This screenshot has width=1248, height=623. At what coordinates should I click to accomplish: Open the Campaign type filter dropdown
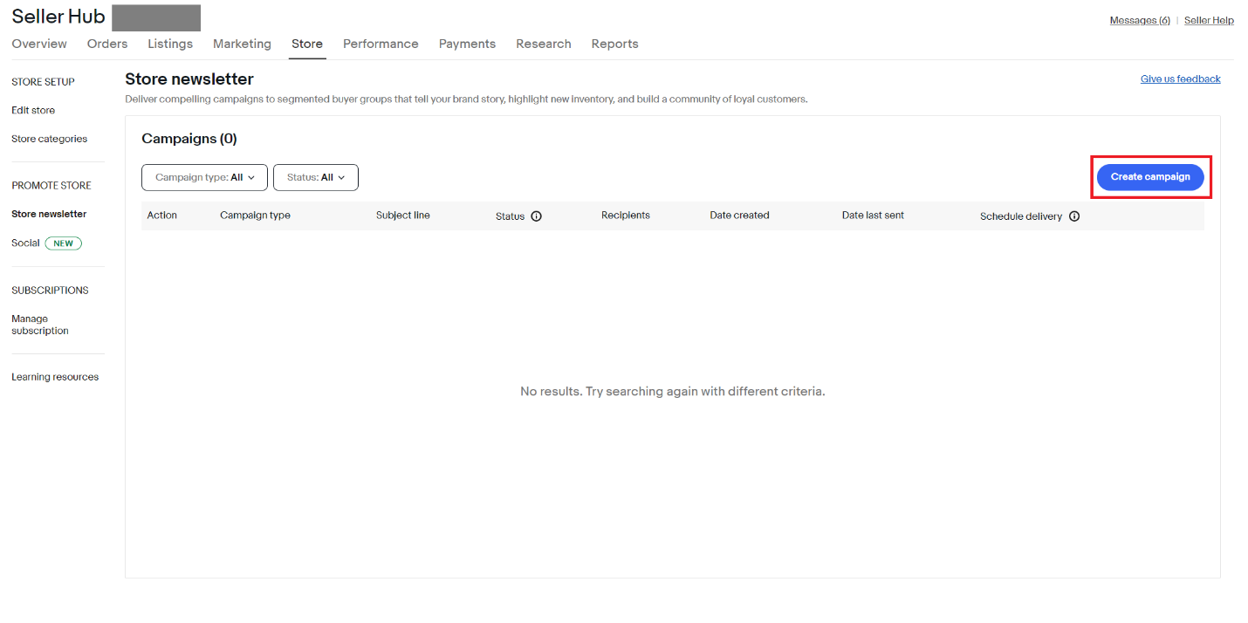pos(204,177)
